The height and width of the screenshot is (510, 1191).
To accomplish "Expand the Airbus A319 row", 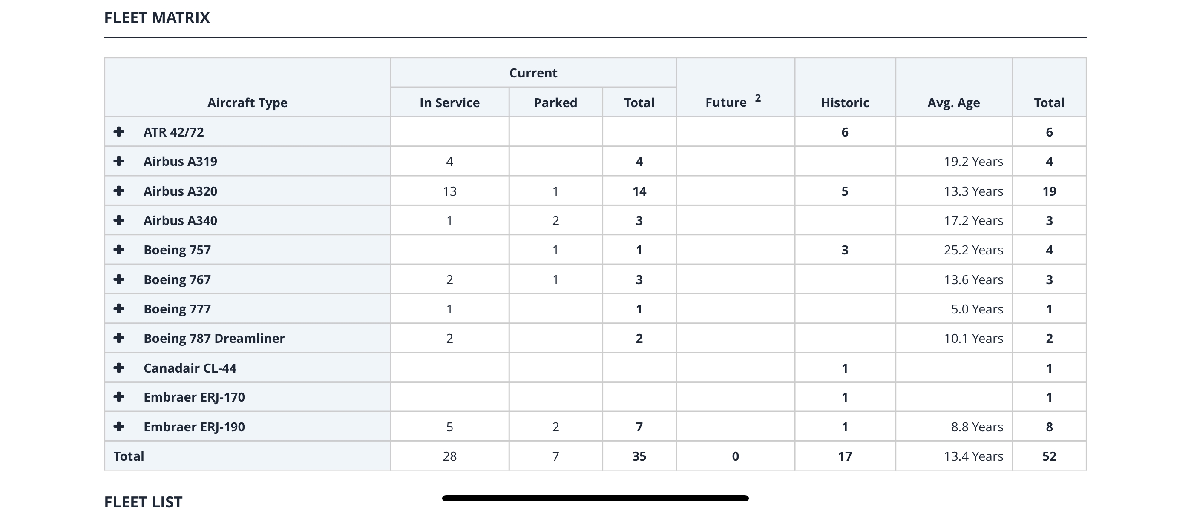I will tap(119, 161).
